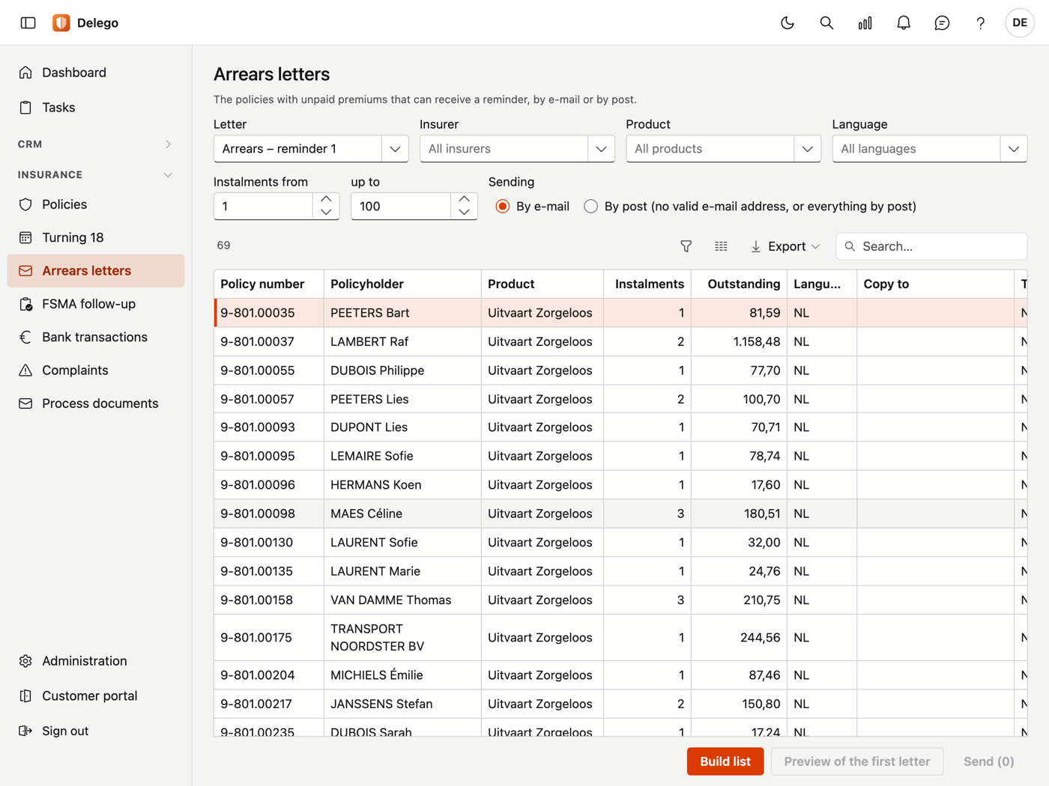Viewport: 1049px width, 786px height.
Task: Click the Send (0) button
Action: (x=988, y=761)
